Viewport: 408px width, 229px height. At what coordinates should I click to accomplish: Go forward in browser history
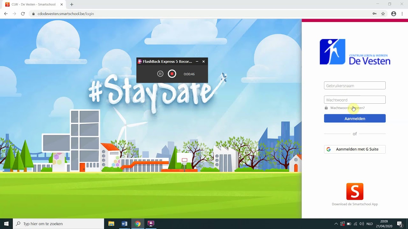(x=14, y=14)
